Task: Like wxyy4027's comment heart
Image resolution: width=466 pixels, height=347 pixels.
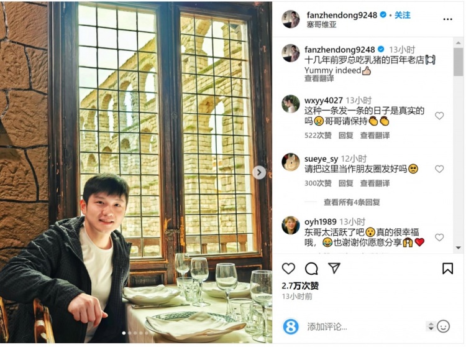Action: coord(439,116)
